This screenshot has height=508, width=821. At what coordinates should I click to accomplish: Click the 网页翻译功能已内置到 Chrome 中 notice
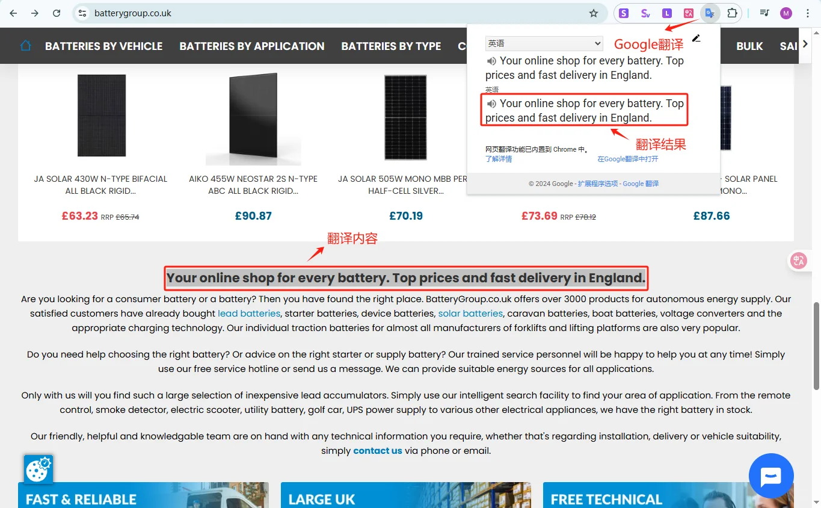[537, 149]
